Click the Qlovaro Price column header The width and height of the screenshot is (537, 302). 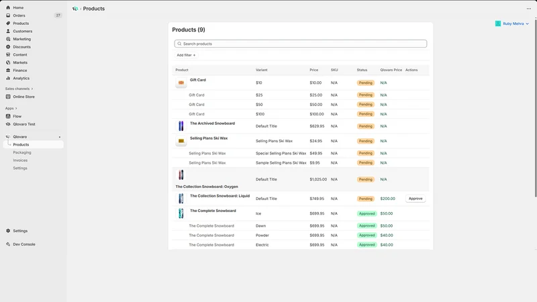click(391, 70)
